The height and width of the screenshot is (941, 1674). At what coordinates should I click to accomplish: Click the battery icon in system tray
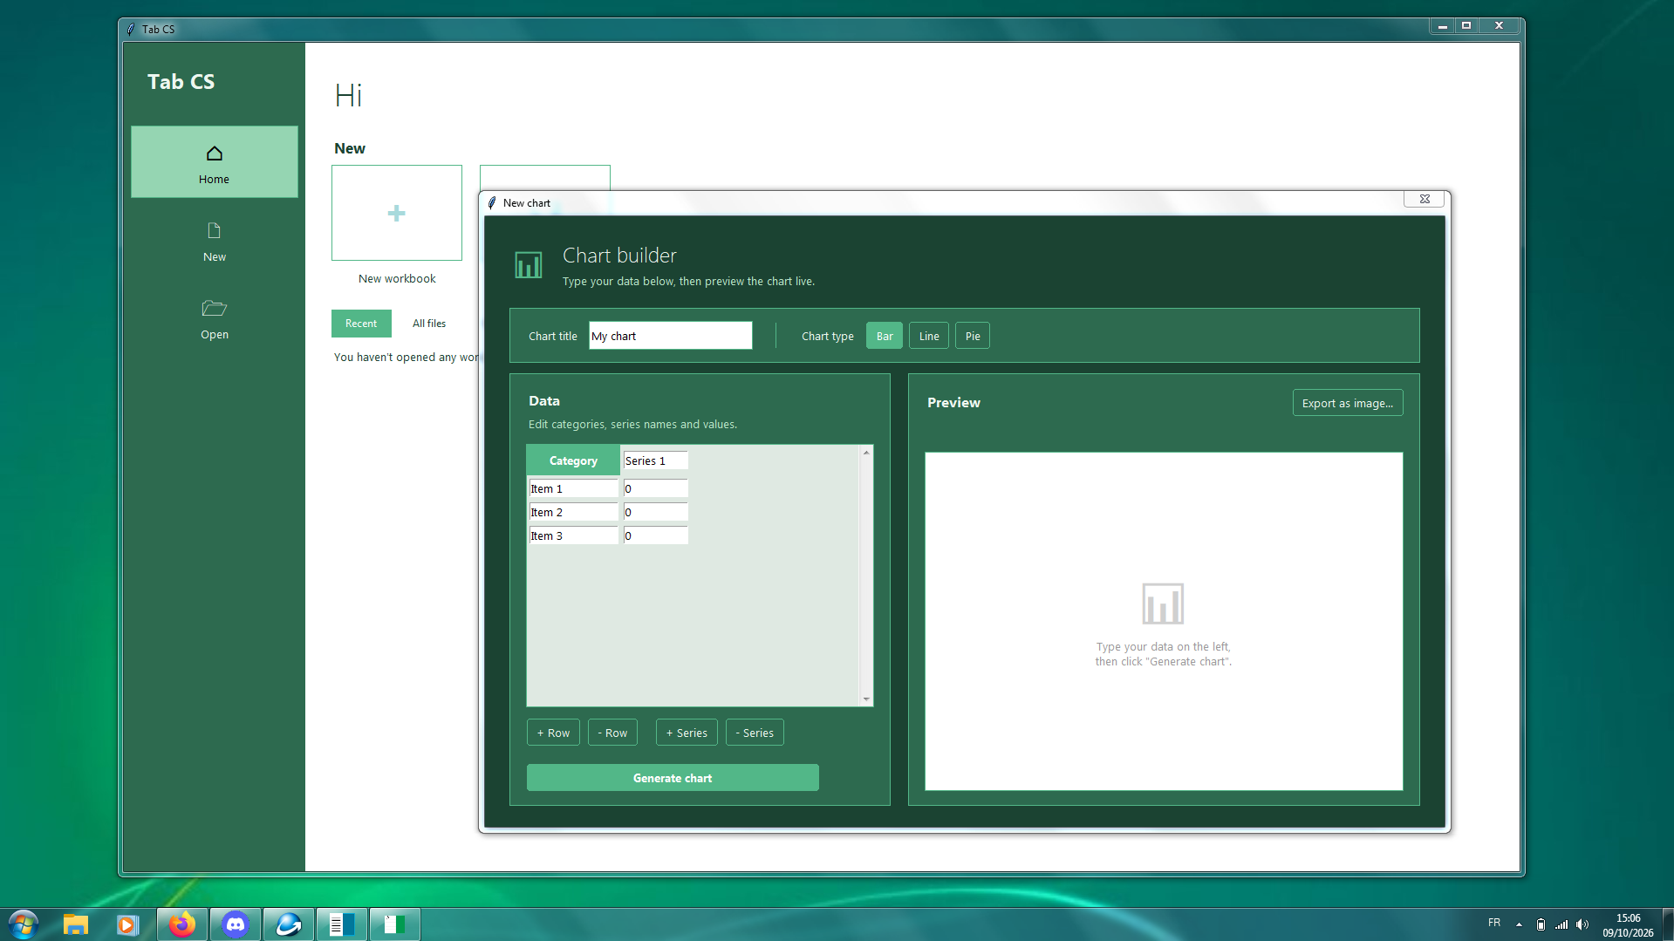click(x=1541, y=924)
